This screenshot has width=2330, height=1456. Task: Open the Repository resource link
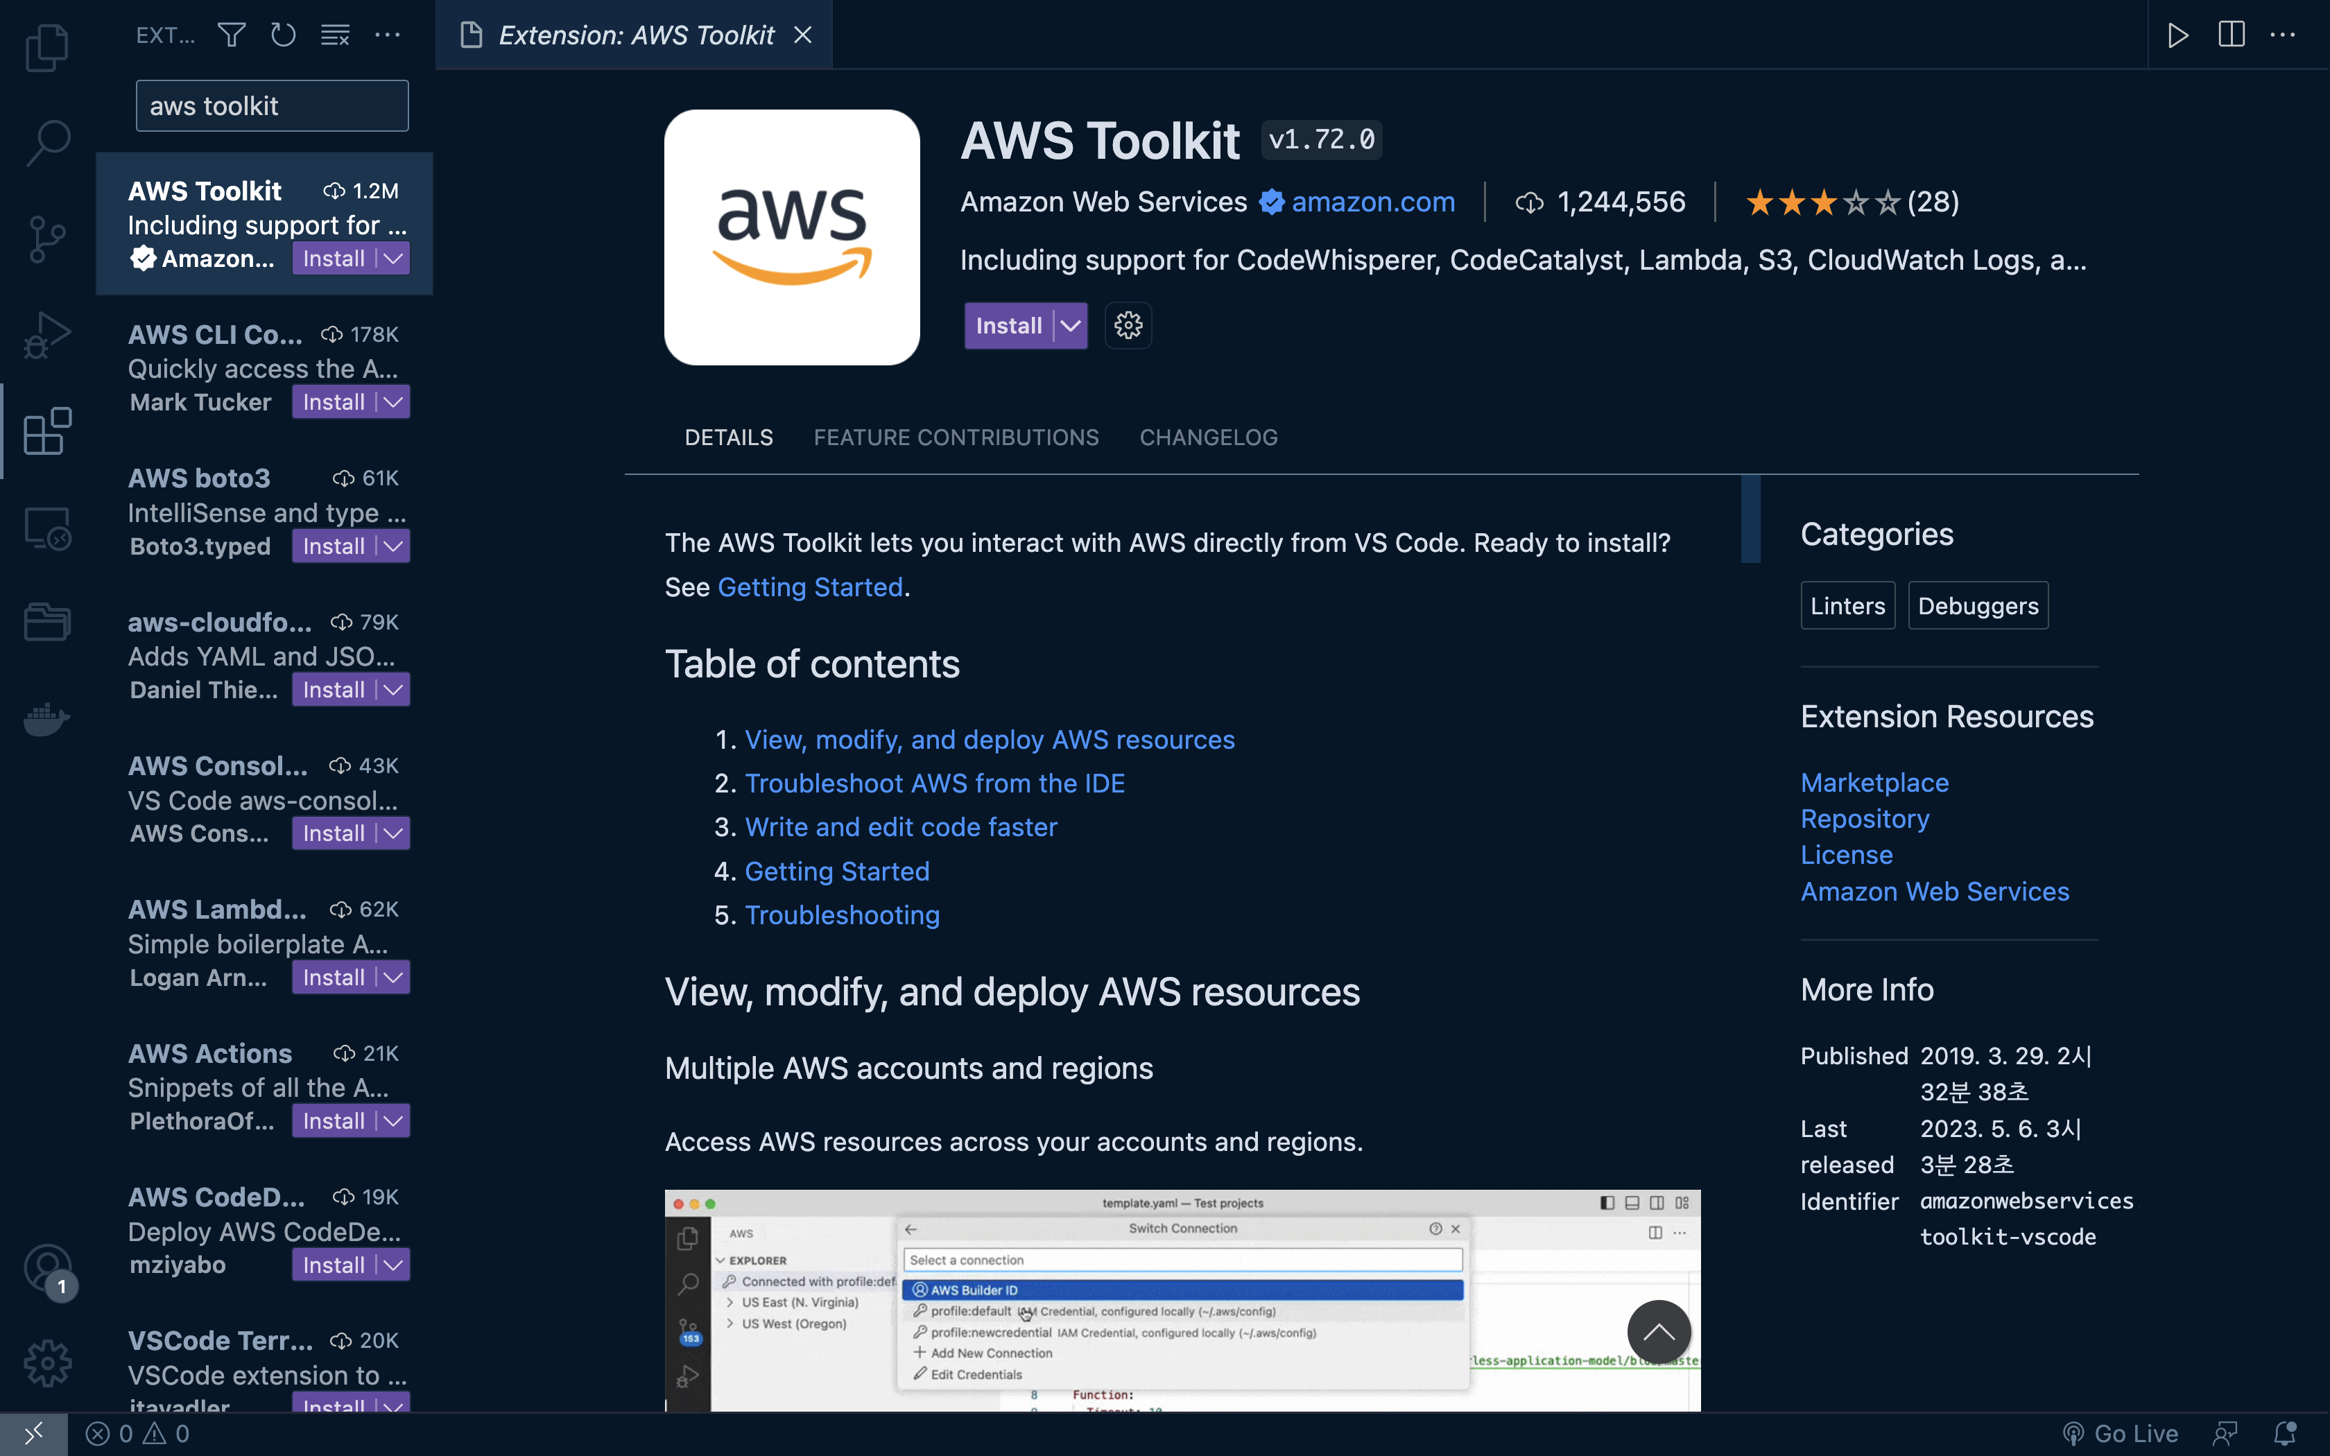1864,819
